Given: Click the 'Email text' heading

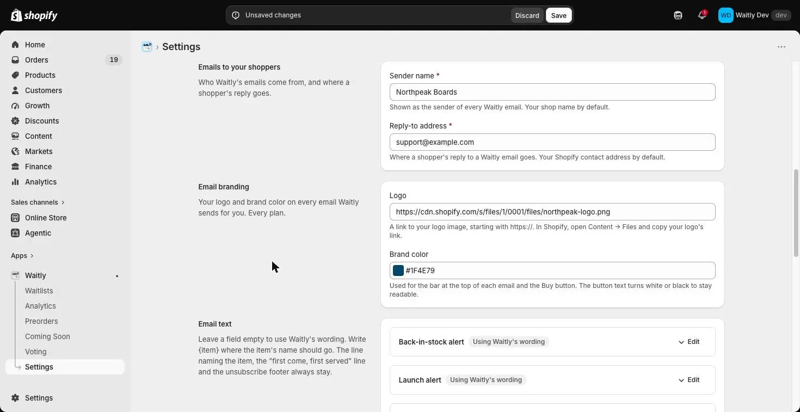Looking at the screenshot, I should pyautogui.click(x=215, y=324).
